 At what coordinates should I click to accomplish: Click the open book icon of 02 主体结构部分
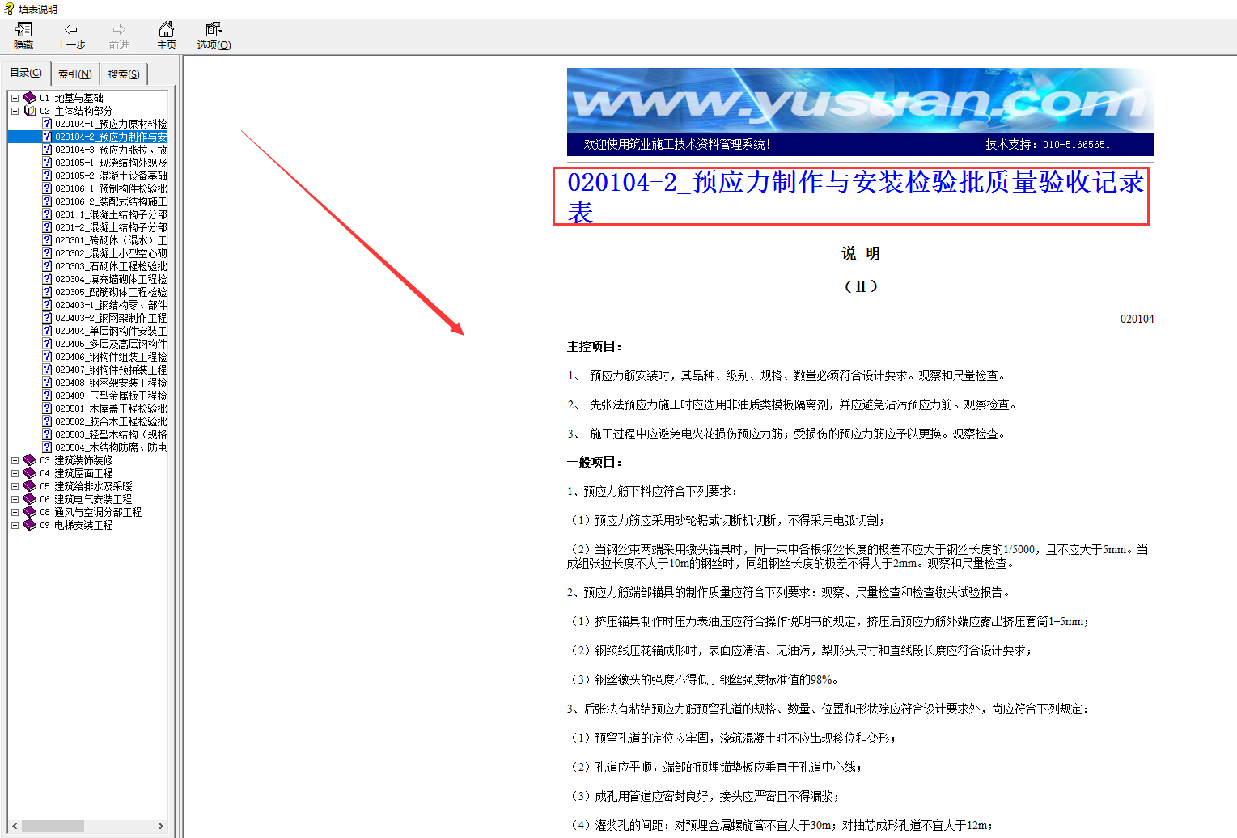pos(30,111)
